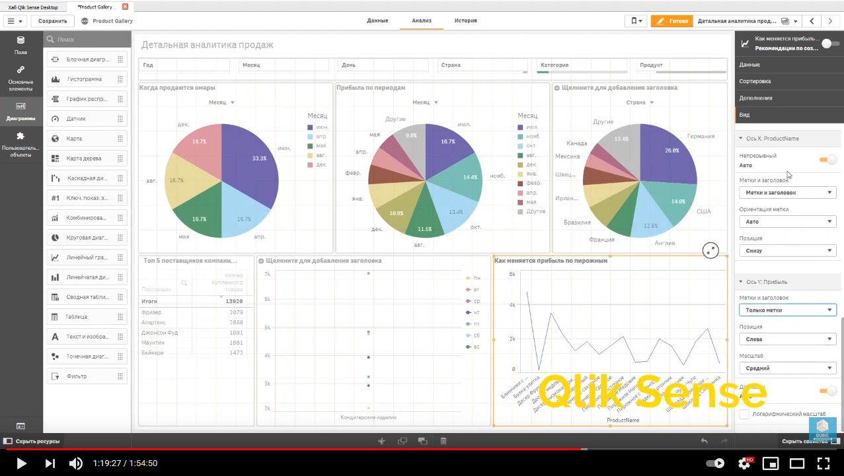This screenshot has height=476, width=844.
Task: Open the Масштаб Средний dropdown
Action: point(788,368)
